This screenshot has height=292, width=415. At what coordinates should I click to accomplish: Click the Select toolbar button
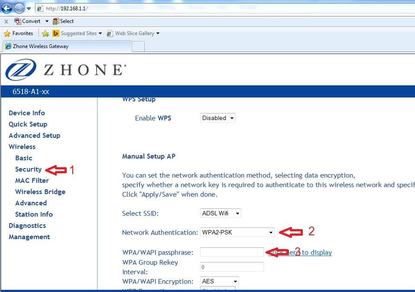(x=63, y=21)
